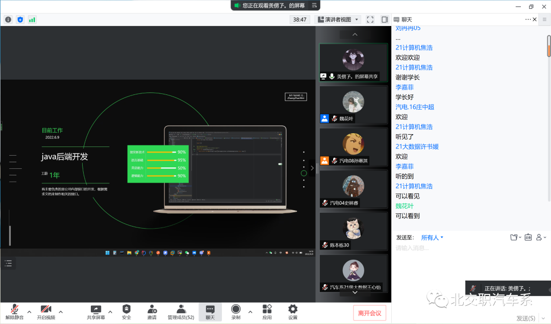This screenshot has width=551, height=324.
Task: Open Manage Members (管理成员) panel
Action: point(181,312)
